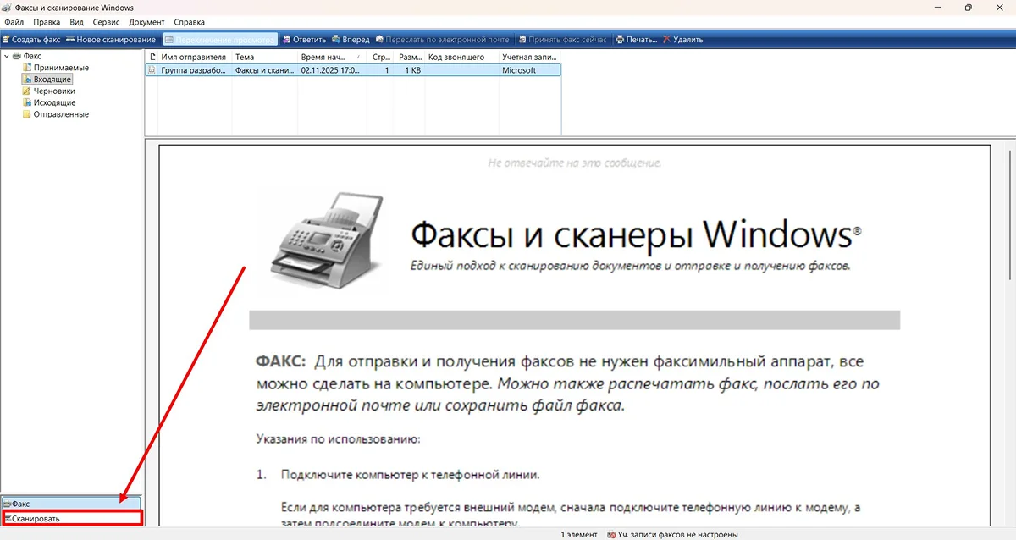Switch to Сканировать view at bottom
Screen dimensions: 1016x540
[x=36, y=518]
